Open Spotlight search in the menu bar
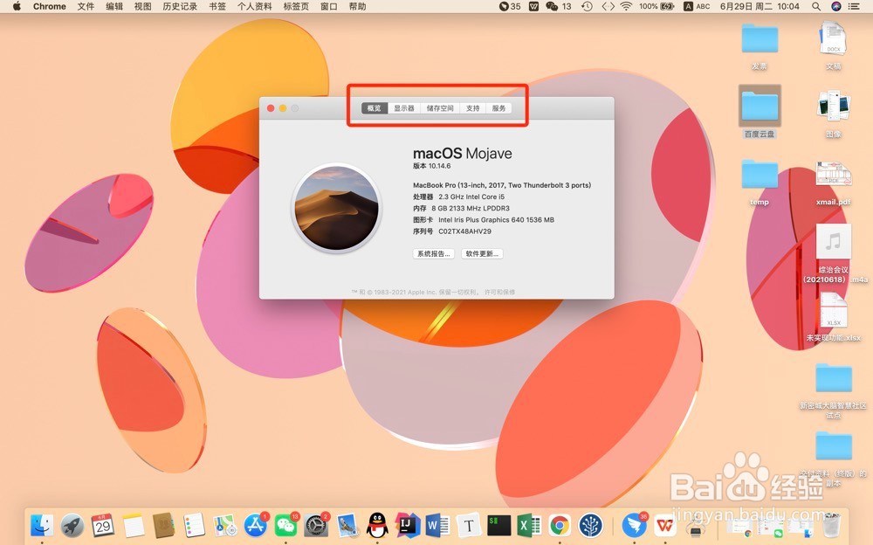This screenshot has height=545, width=873. tap(815, 7)
